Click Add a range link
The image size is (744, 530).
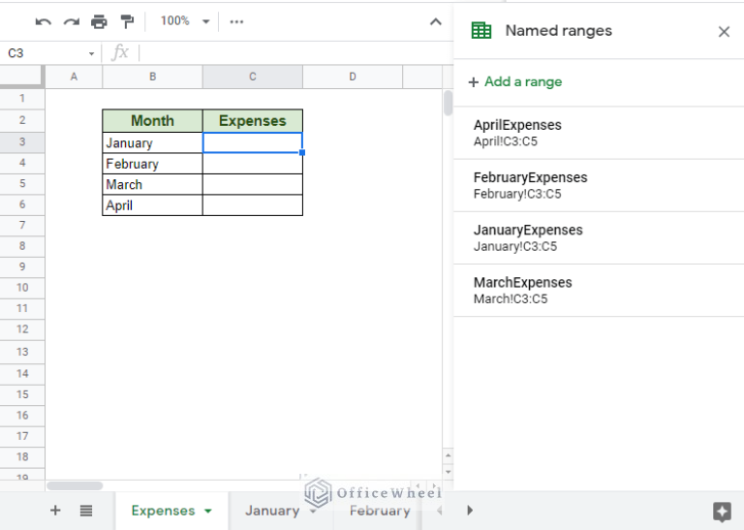[x=514, y=82]
